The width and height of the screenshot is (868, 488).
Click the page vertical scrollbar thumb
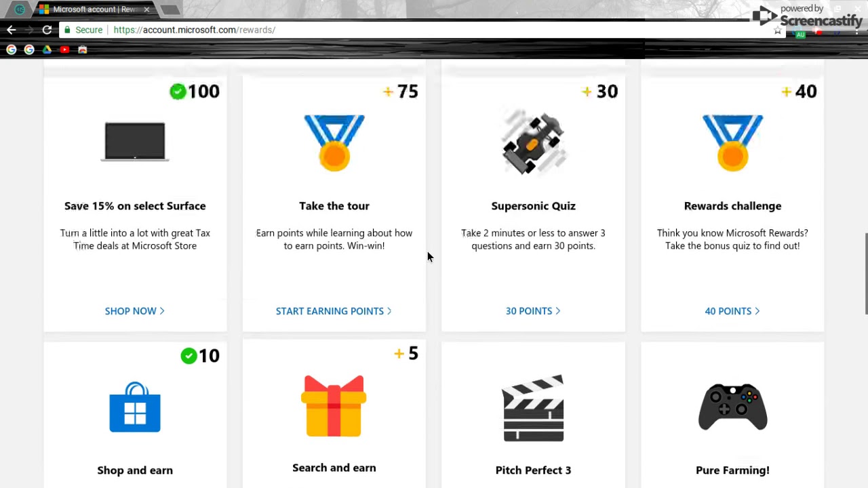pos(865,274)
